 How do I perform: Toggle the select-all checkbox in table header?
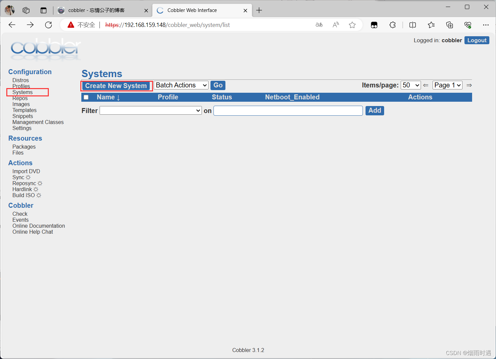86,97
